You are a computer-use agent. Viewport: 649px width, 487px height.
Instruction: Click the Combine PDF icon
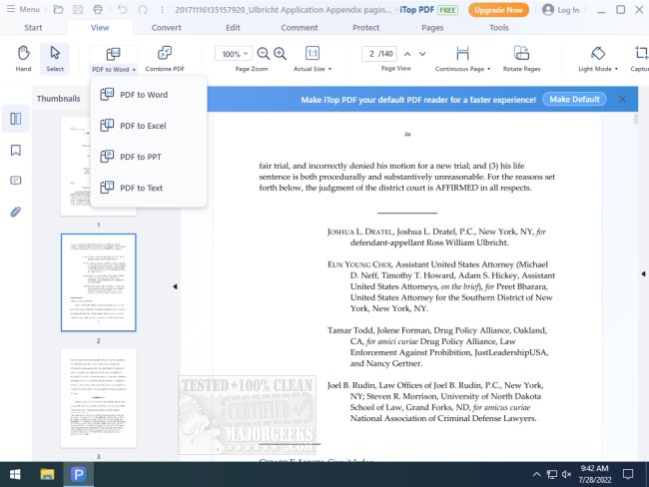[x=164, y=53]
